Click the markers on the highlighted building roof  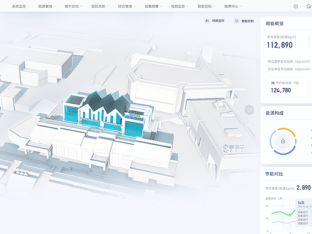tap(134, 115)
